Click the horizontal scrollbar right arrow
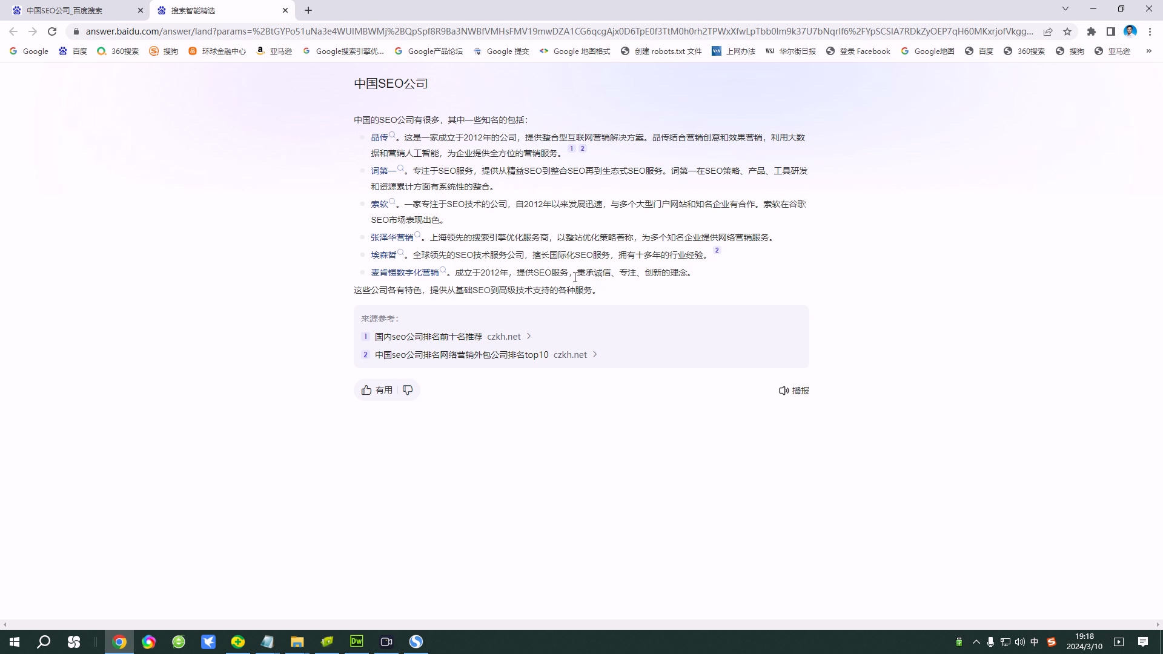This screenshot has height=654, width=1163. (1158, 624)
